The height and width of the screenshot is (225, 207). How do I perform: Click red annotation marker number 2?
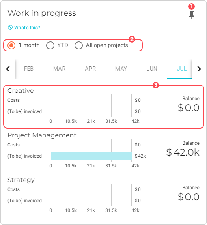coord(132,39)
